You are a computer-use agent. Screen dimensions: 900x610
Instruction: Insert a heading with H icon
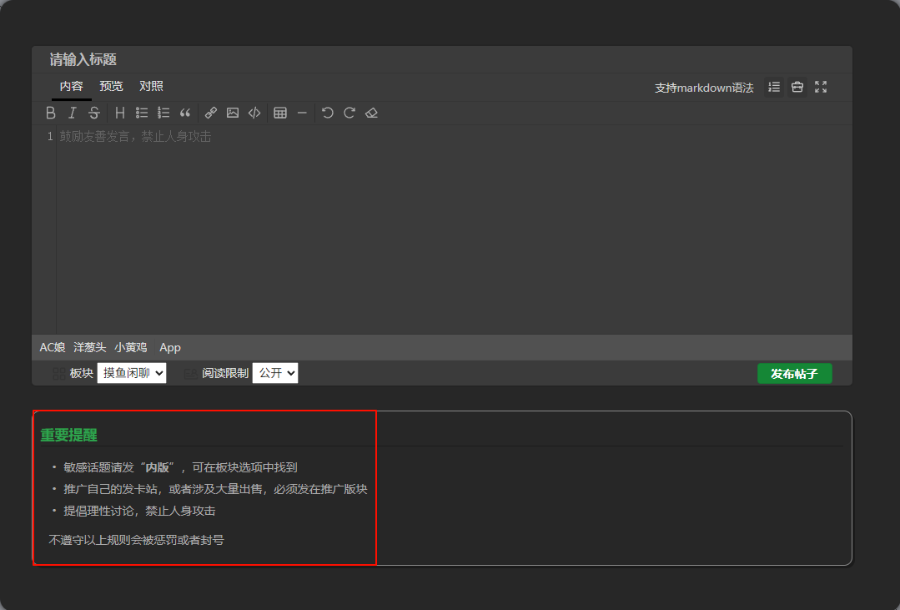(x=119, y=113)
